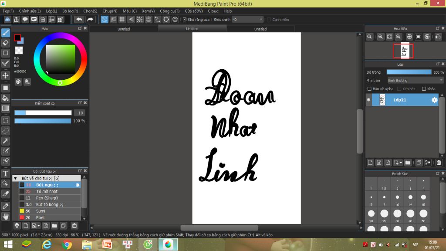Select the Eyedropper tool

(x=6, y=206)
